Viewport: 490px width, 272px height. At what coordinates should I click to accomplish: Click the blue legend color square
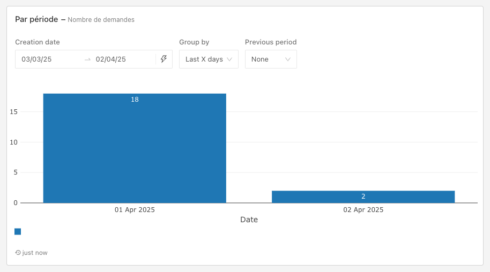[18, 232]
